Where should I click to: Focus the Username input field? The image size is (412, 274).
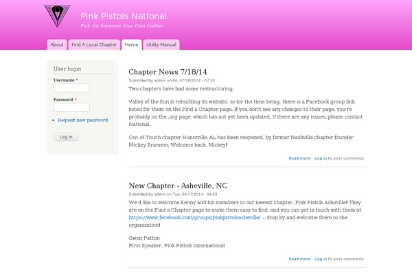click(x=71, y=88)
